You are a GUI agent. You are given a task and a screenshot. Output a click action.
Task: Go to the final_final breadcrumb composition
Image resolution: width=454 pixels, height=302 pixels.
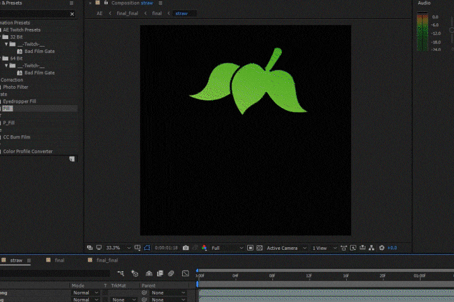(127, 13)
